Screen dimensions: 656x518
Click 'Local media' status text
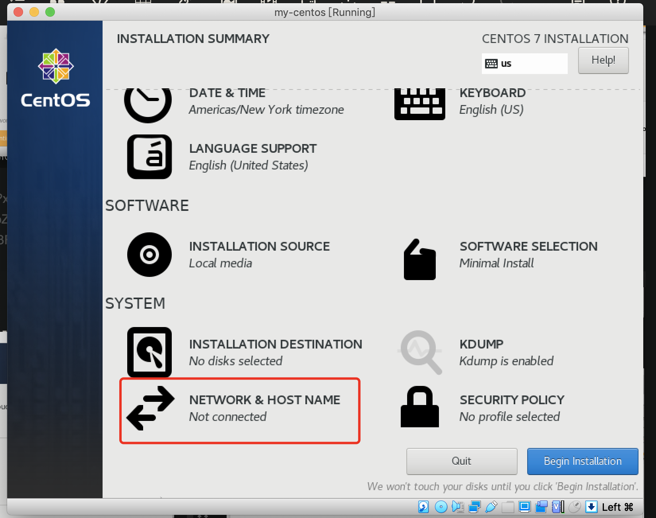[x=221, y=263]
